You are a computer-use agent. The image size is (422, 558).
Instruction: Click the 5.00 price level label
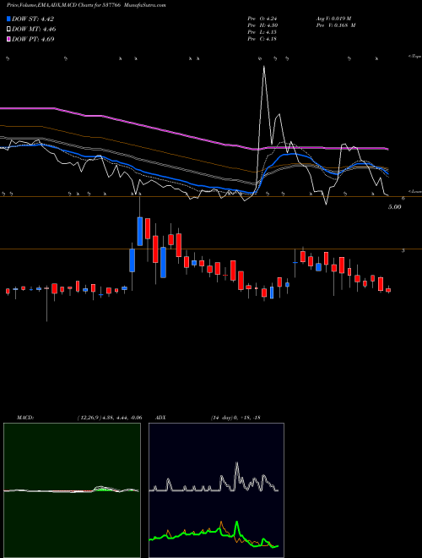(395, 207)
